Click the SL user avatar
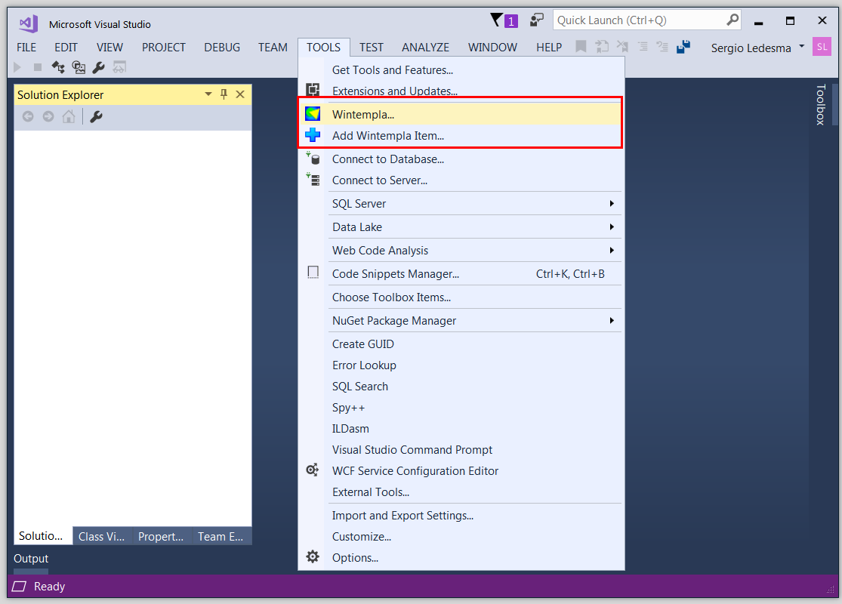 822,47
